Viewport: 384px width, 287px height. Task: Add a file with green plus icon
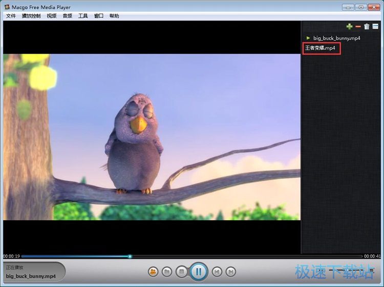click(x=350, y=27)
